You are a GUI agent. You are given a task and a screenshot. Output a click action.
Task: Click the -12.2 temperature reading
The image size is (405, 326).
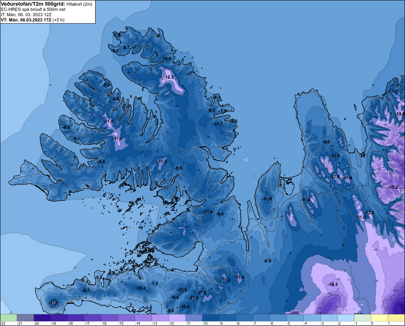tap(369, 213)
